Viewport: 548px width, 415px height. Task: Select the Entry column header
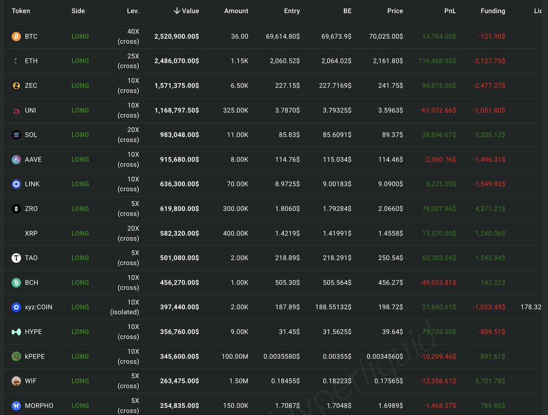[x=292, y=11]
